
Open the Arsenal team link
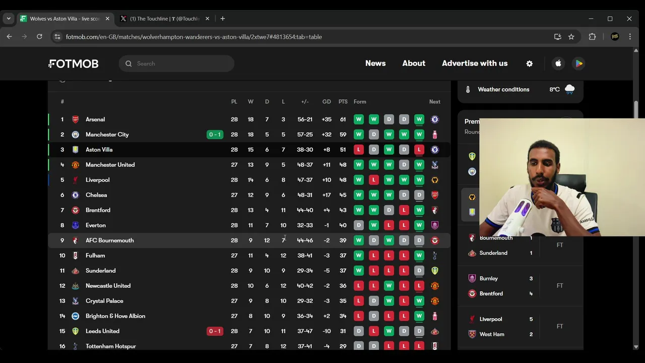pyautogui.click(x=95, y=119)
